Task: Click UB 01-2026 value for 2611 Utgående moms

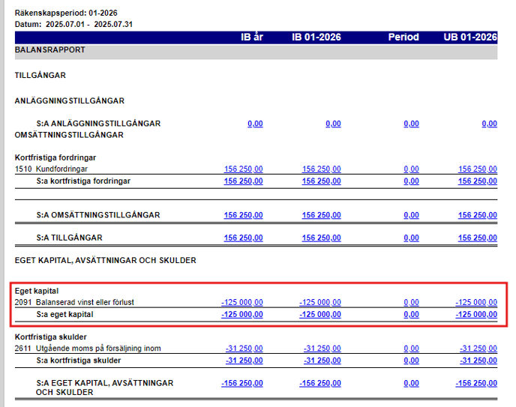Action: [x=478, y=348]
